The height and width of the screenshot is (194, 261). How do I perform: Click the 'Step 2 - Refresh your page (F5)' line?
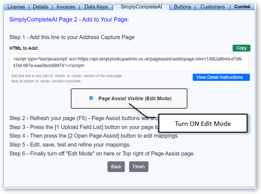pos(84,118)
